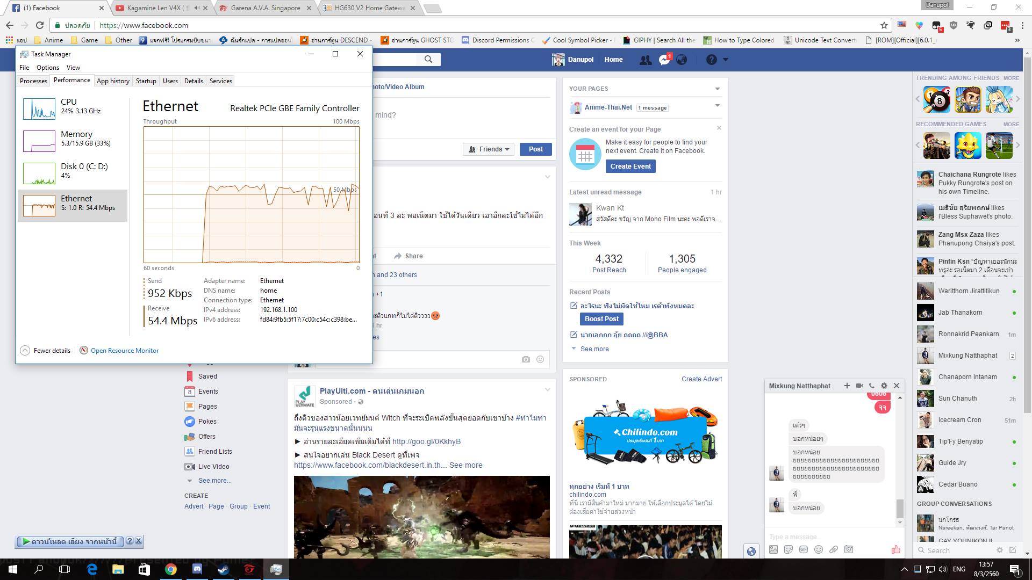The height and width of the screenshot is (580, 1032).
Task: Open Facebook account dropdown arrow in top bar
Action: tap(726, 60)
